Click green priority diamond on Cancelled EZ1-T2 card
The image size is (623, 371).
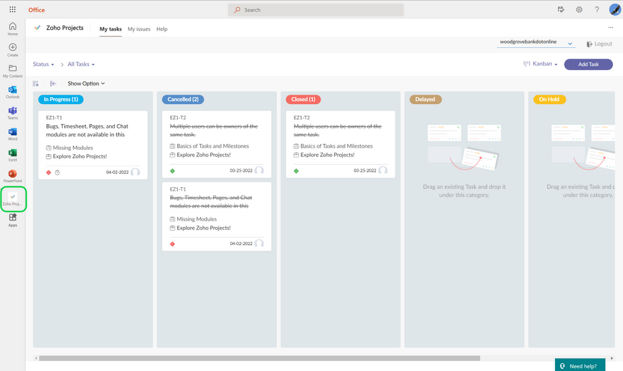[x=173, y=171]
